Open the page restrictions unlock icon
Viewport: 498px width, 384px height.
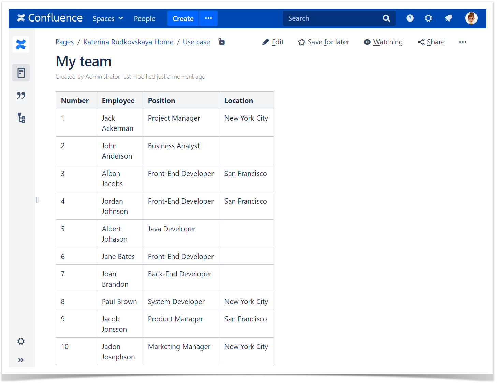[222, 42]
